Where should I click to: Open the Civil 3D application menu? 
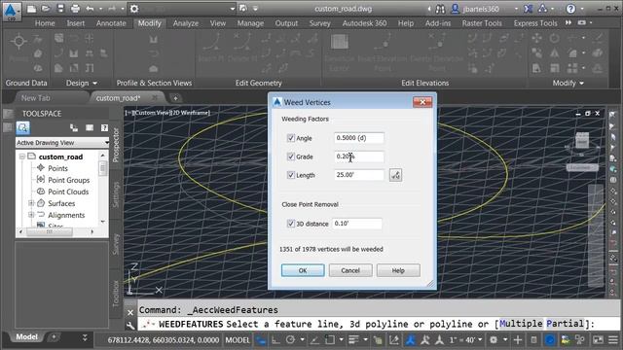12,11
